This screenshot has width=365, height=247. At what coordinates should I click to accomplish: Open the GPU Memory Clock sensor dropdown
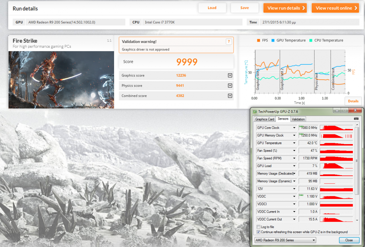(294, 135)
